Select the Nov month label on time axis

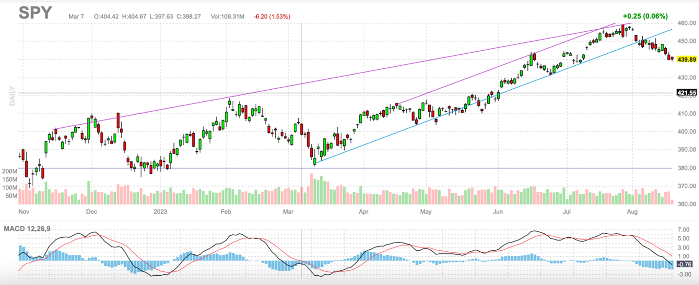[24, 212]
